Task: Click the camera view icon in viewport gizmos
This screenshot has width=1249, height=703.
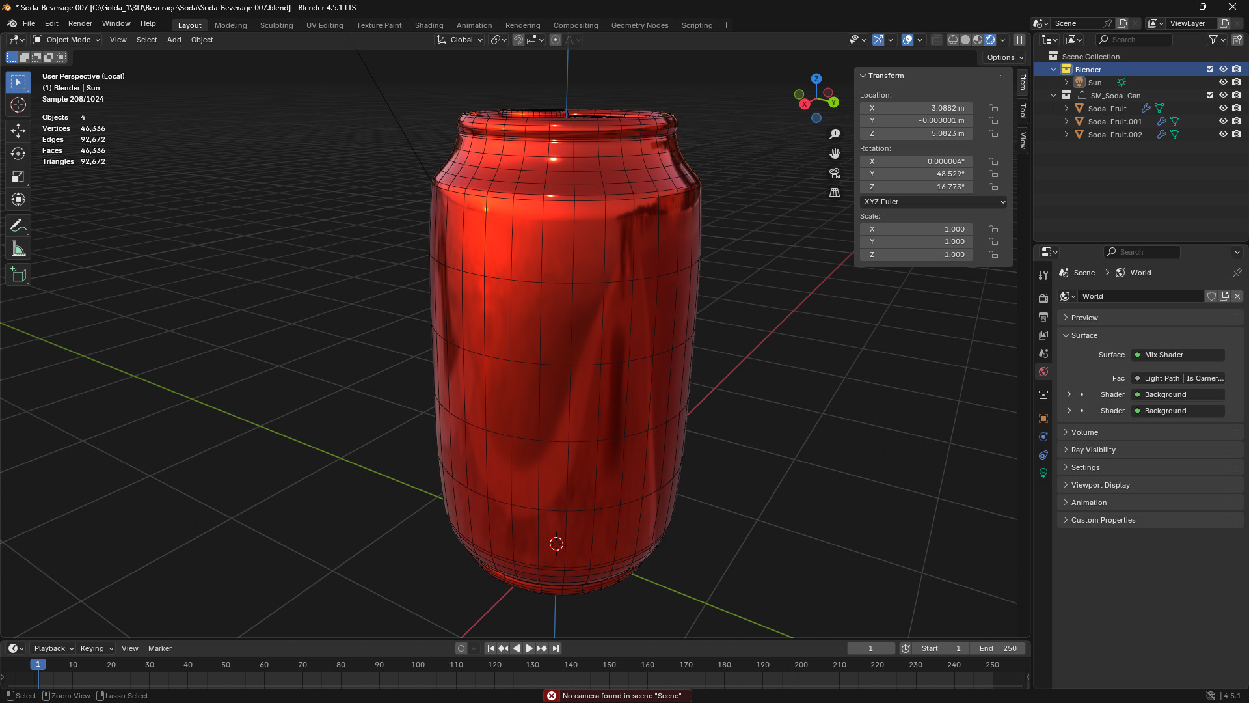Action: tap(835, 173)
